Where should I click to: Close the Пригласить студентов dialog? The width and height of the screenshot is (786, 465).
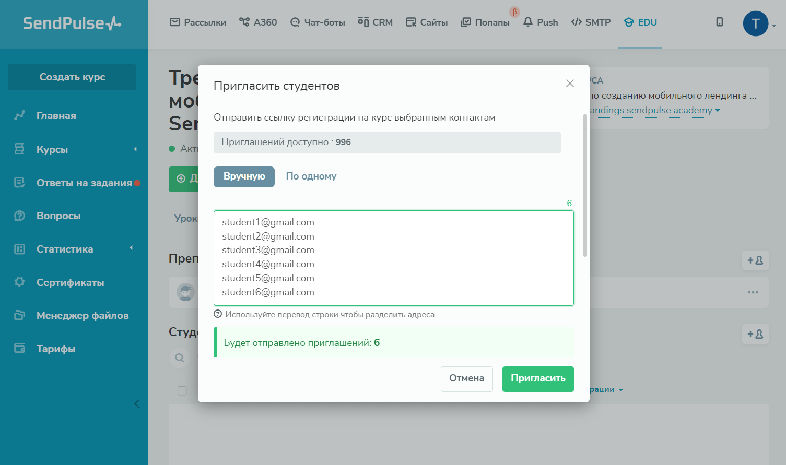coord(570,84)
